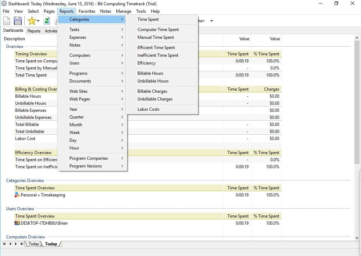Viewport: 361px width, 256px height.
Task: Expand the Users submenu
Action: pyautogui.click(x=92, y=63)
